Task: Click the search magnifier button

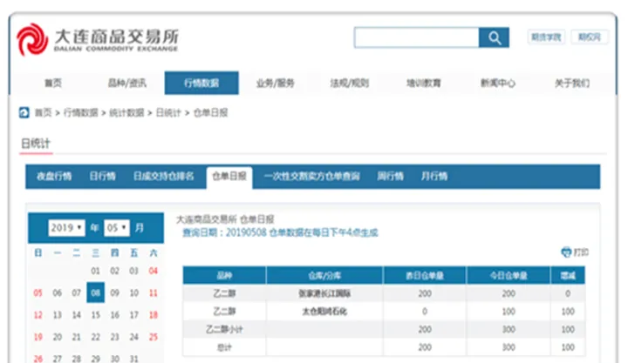Action: (494, 37)
